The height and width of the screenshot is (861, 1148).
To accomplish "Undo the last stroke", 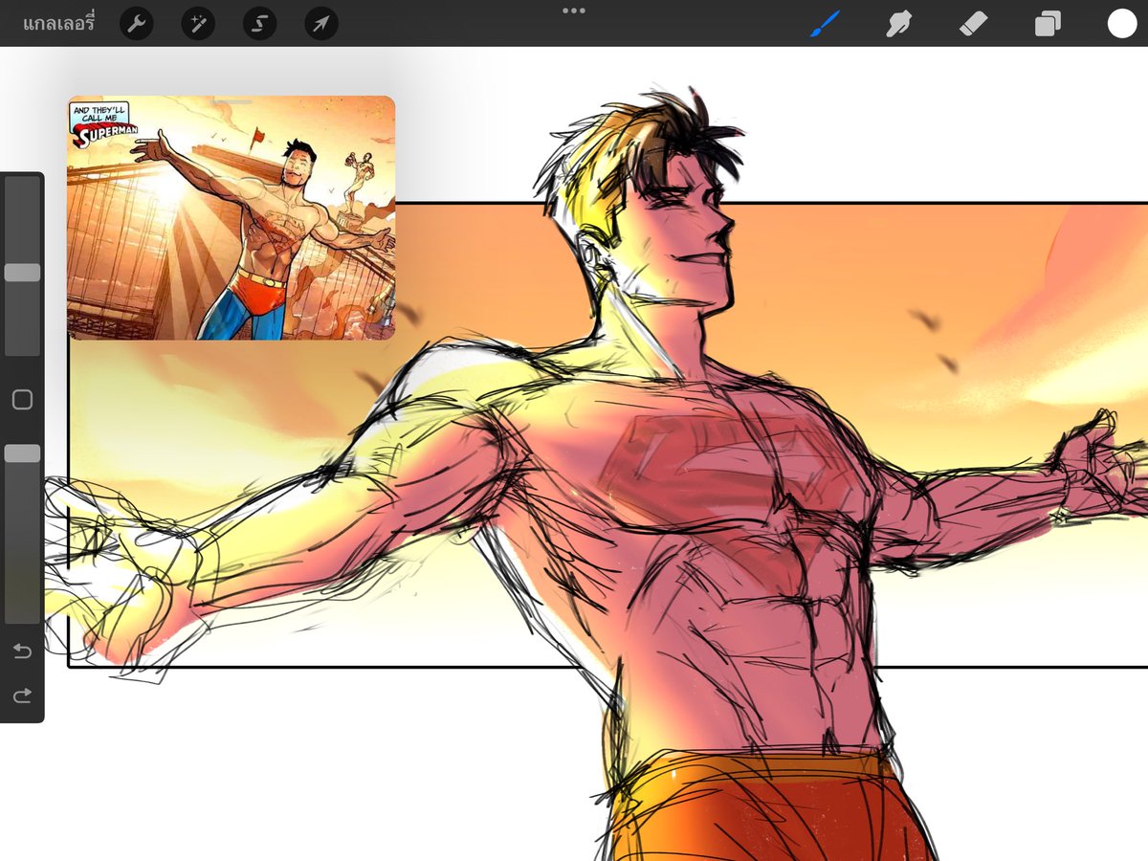I will tap(22, 651).
